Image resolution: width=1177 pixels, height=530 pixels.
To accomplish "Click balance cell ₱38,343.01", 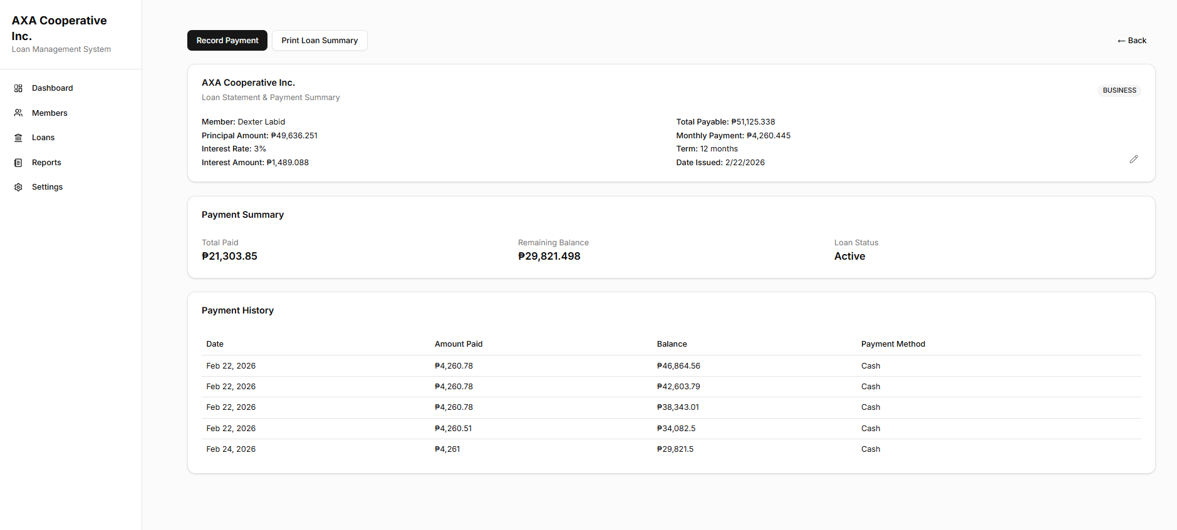I will click(678, 407).
